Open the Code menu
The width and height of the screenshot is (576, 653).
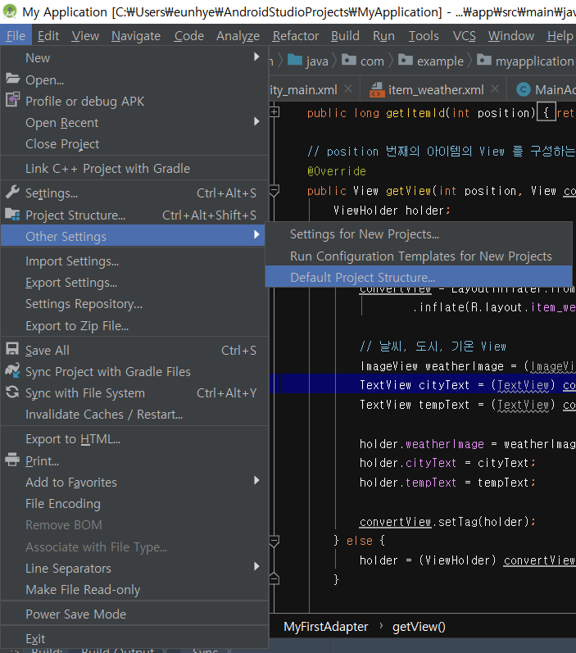point(189,36)
